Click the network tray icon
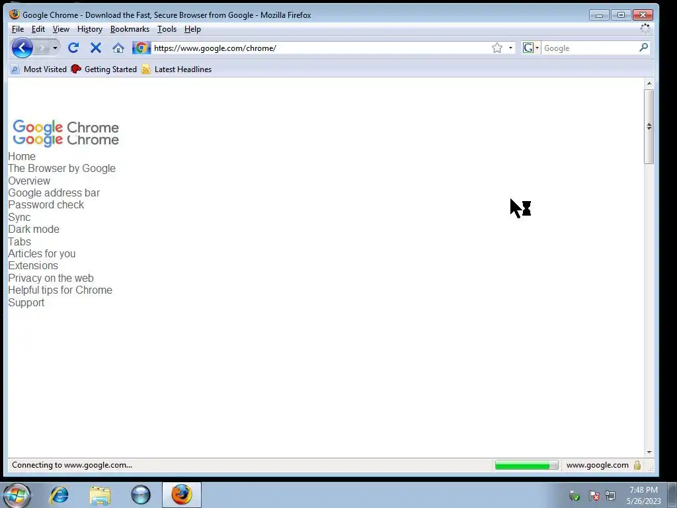Viewport: 677px width, 508px height. pos(610,496)
